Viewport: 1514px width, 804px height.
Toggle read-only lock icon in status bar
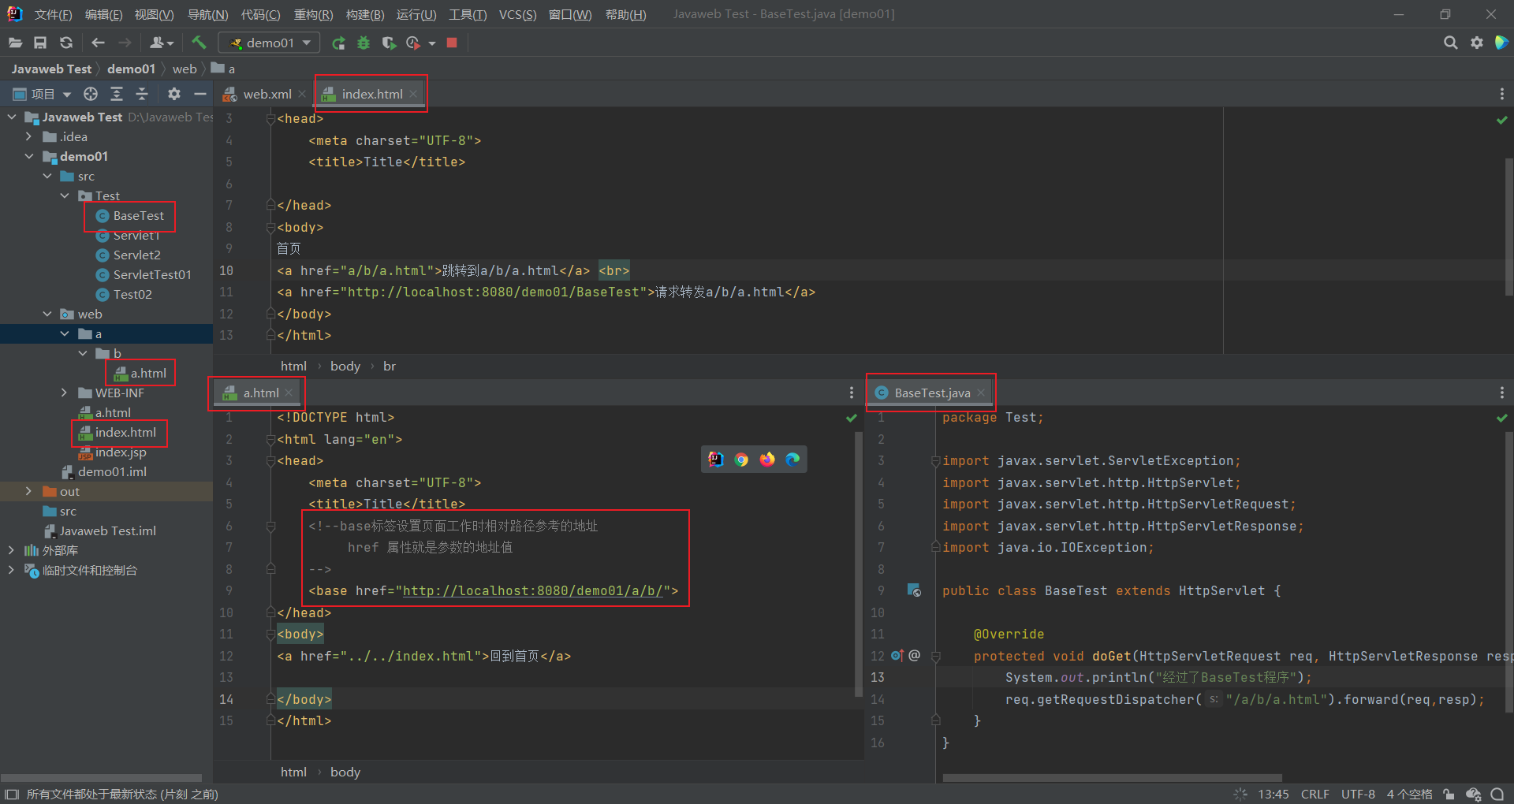coord(1449,794)
